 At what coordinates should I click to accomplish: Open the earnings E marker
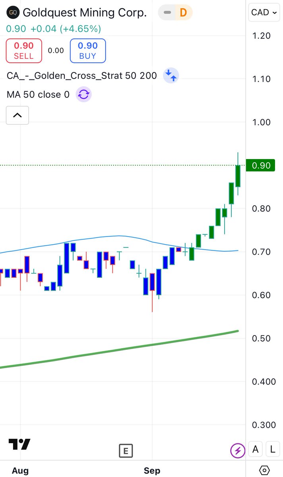(126, 451)
